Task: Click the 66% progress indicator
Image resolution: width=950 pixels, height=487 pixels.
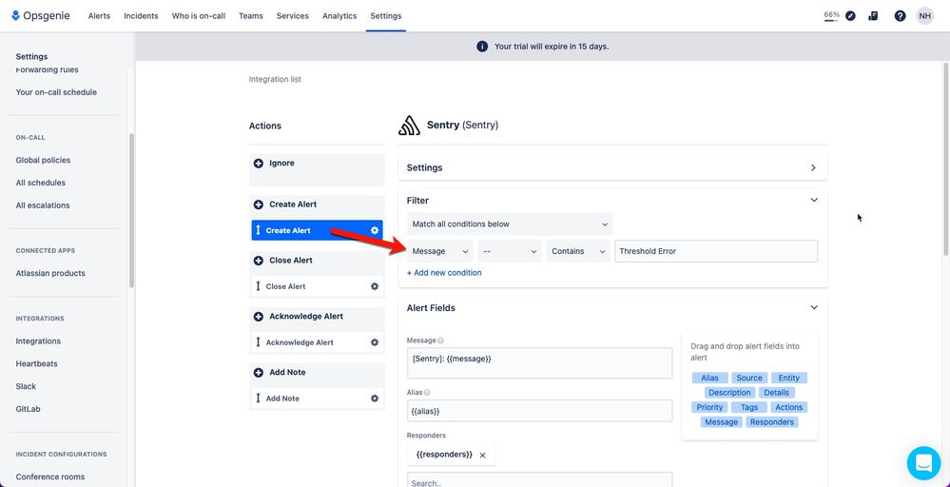Action: click(831, 16)
